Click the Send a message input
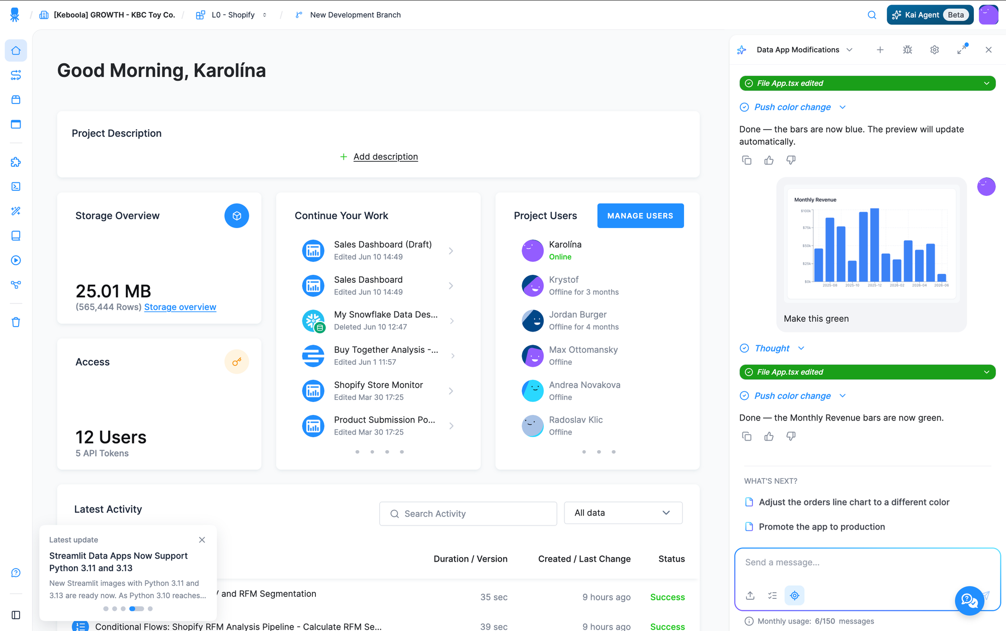The height and width of the screenshot is (631, 1006). 867,563
